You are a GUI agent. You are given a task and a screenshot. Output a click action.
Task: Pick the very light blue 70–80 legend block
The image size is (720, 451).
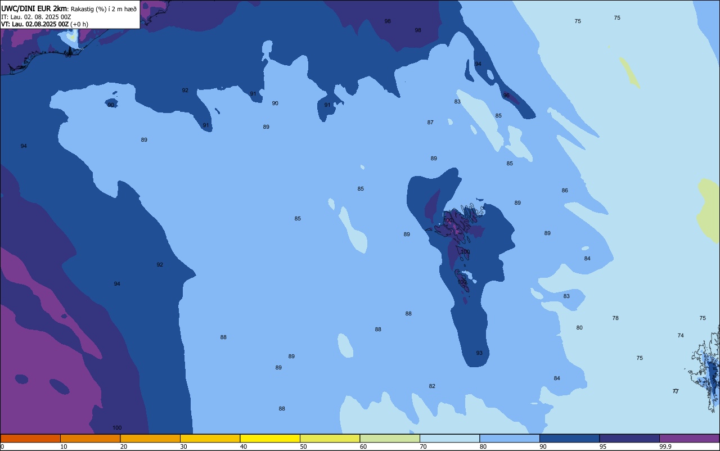pos(449,438)
